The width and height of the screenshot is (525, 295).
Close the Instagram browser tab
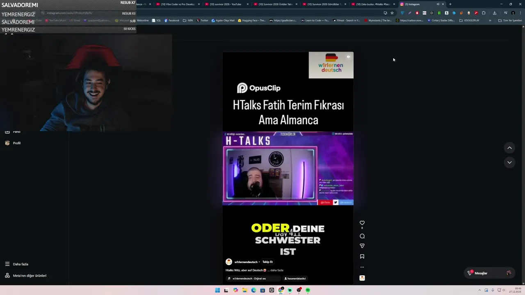[x=443, y=4]
